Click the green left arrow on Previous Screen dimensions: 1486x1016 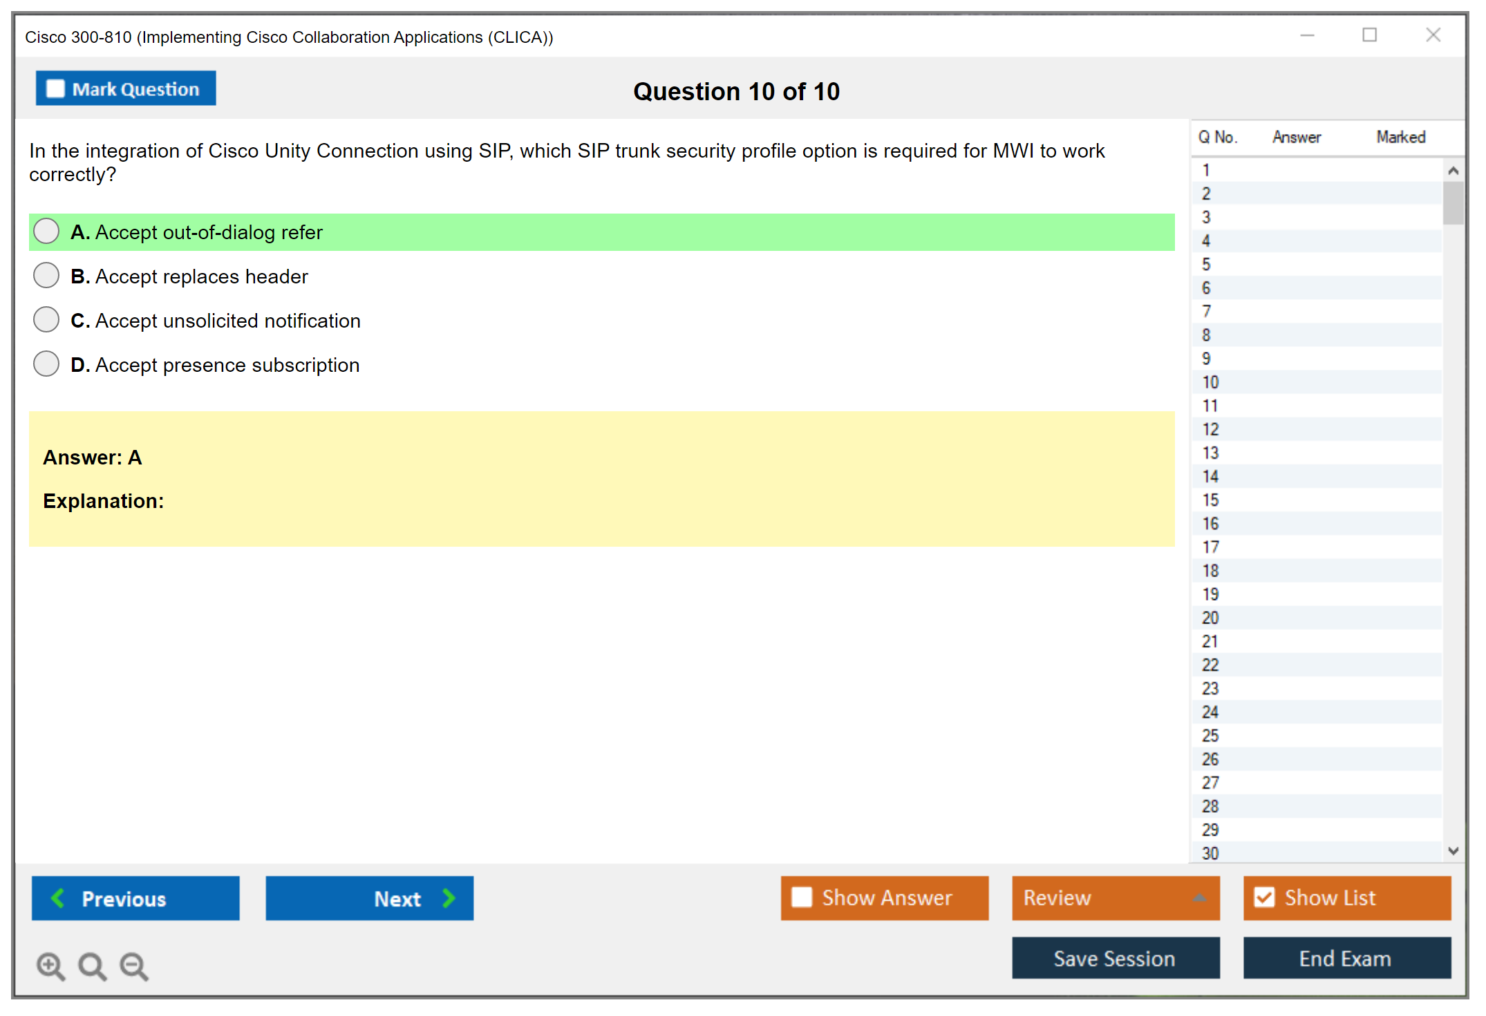point(58,898)
